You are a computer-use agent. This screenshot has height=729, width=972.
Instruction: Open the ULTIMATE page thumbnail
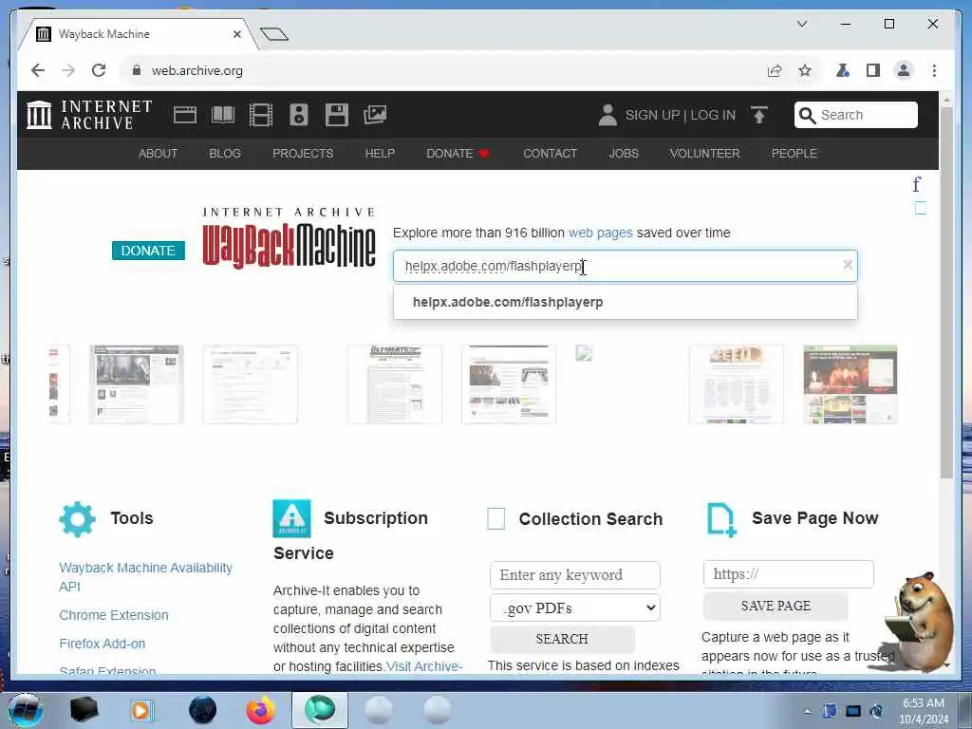[x=395, y=384]
